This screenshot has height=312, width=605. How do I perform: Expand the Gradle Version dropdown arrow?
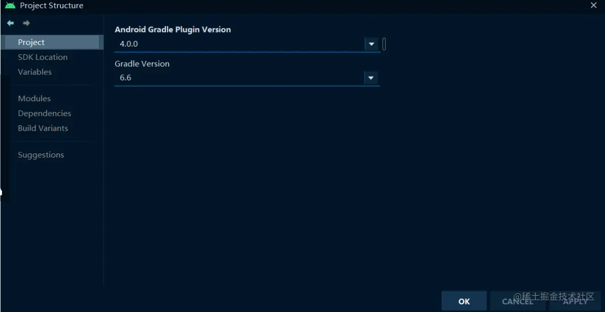[x=371, y=78]
